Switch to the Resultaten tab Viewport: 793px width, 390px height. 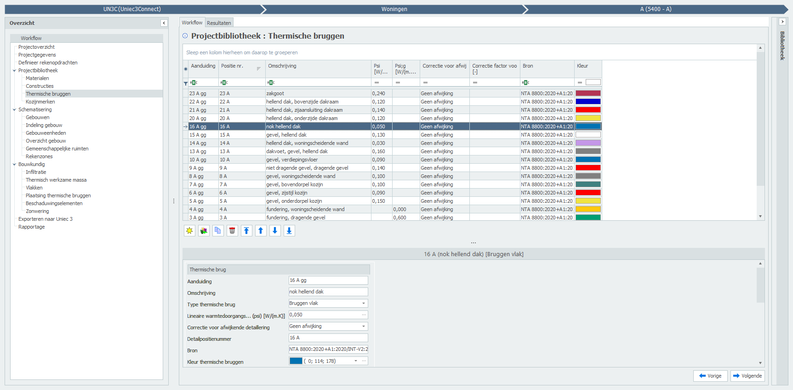[219, 23]
